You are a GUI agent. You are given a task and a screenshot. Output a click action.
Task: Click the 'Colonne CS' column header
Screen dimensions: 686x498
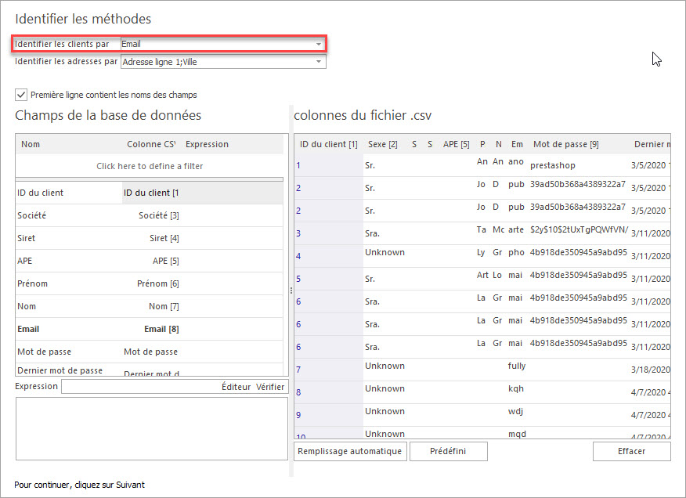click(x=151, y=144)
